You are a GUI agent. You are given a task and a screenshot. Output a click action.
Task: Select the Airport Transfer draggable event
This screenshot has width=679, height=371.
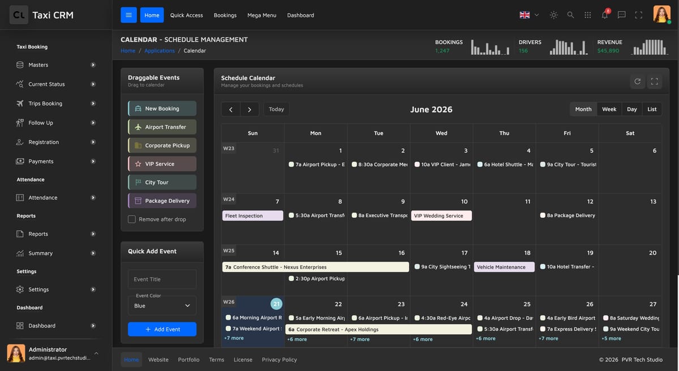[x=162, y=127]
